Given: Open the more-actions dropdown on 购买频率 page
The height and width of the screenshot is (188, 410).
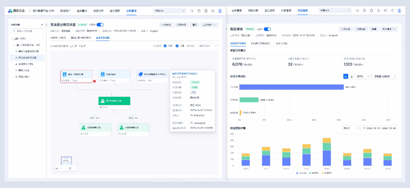Looking at the screenshot, I should point(389,29).
